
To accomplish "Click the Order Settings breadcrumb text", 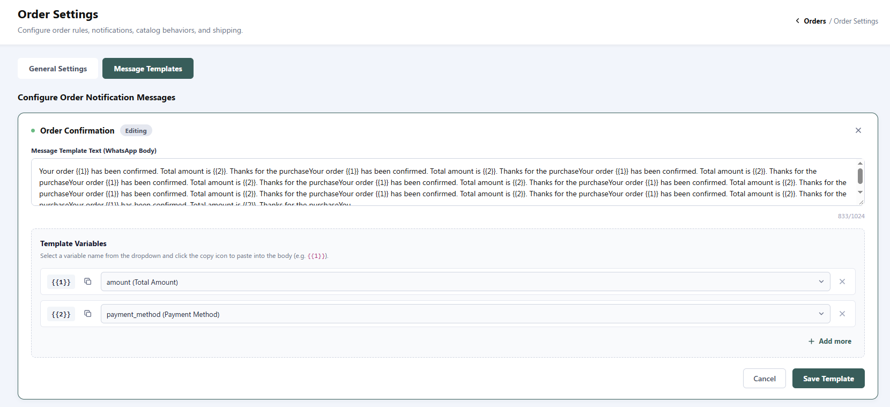I will click(x=856, y=21).
